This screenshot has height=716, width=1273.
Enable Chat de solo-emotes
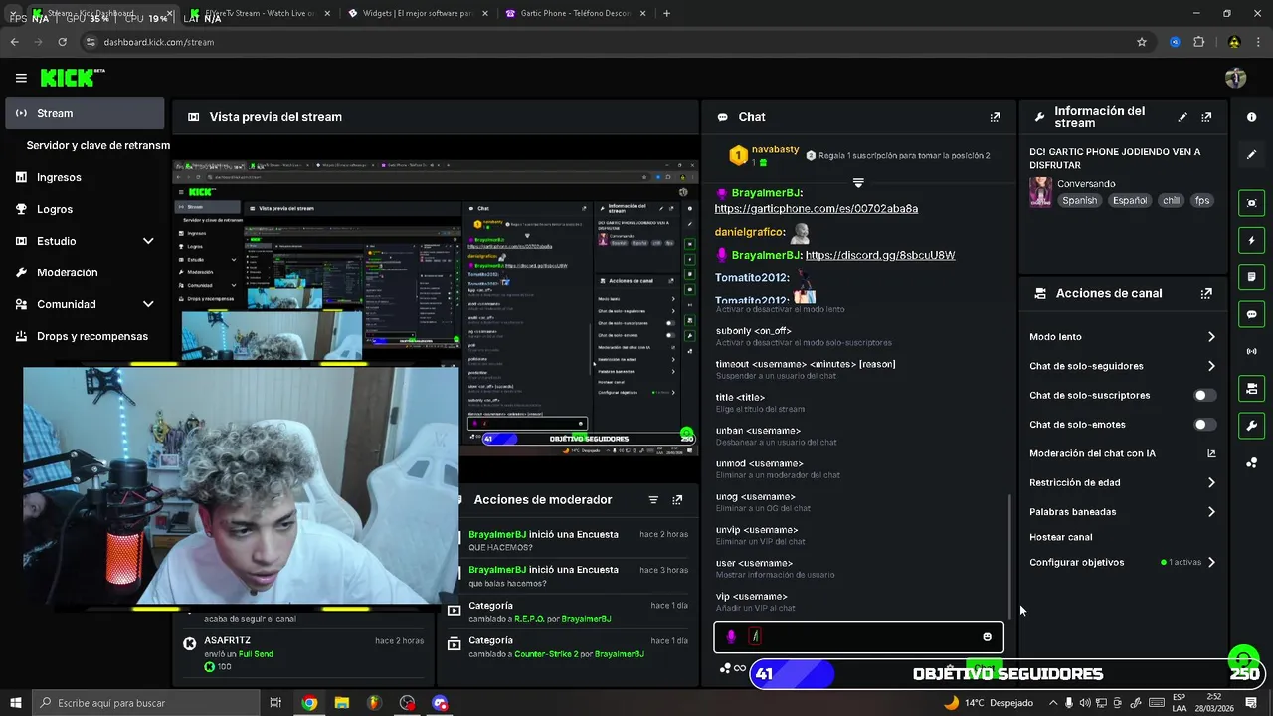1203,425
